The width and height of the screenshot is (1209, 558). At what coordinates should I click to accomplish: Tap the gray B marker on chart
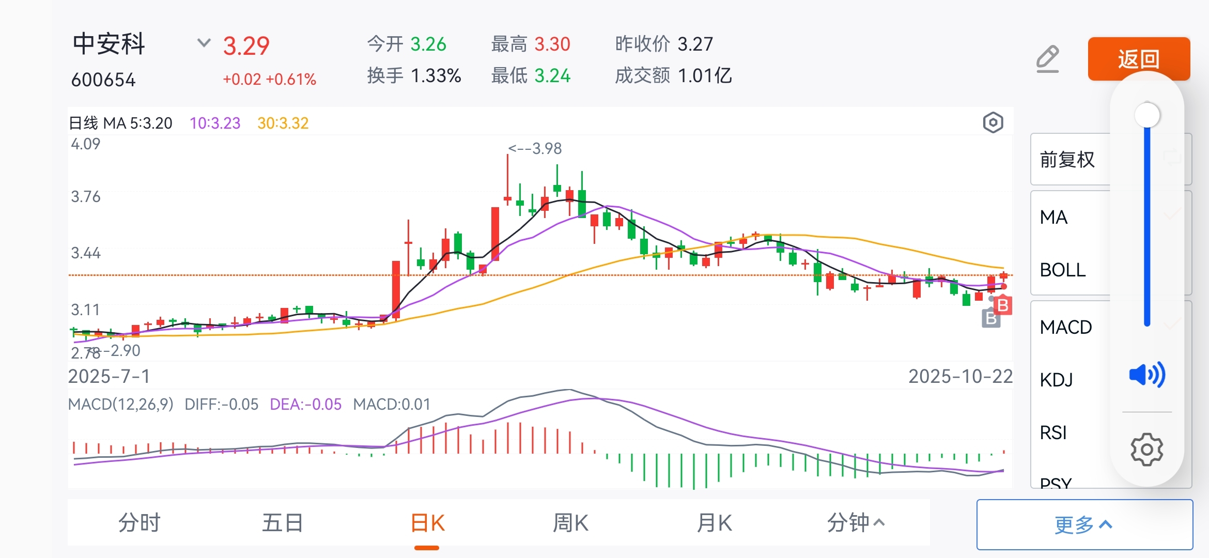click(990, 319)
